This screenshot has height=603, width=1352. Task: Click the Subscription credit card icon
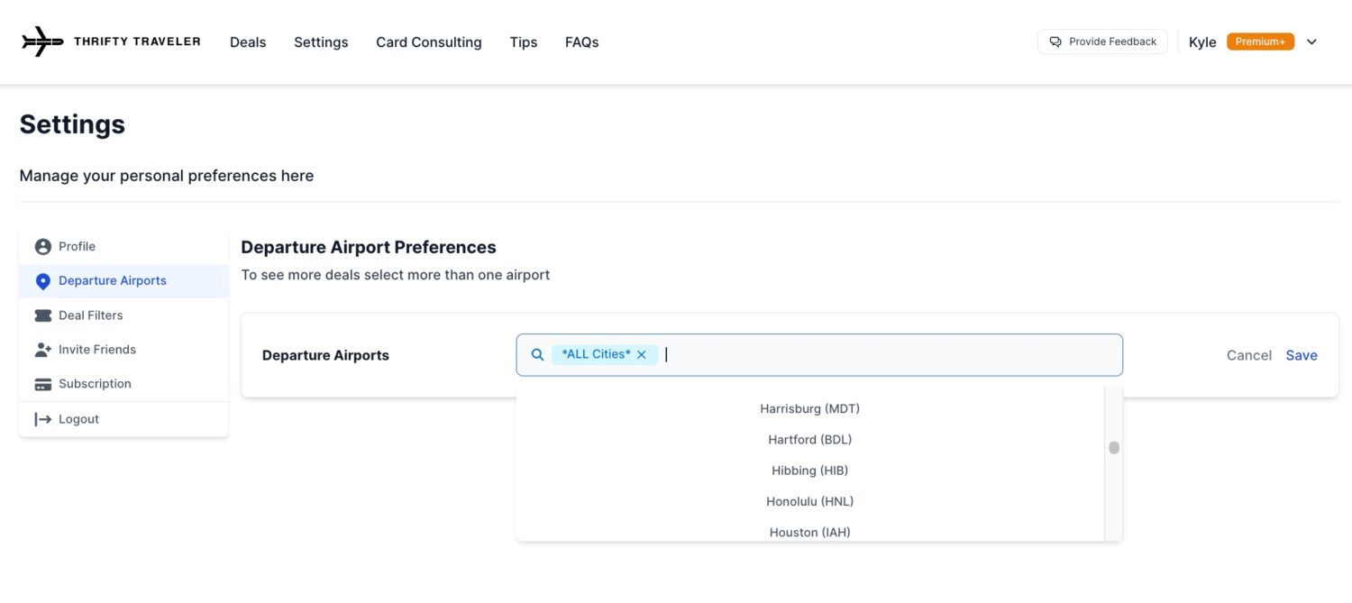[x=43, y=383]
